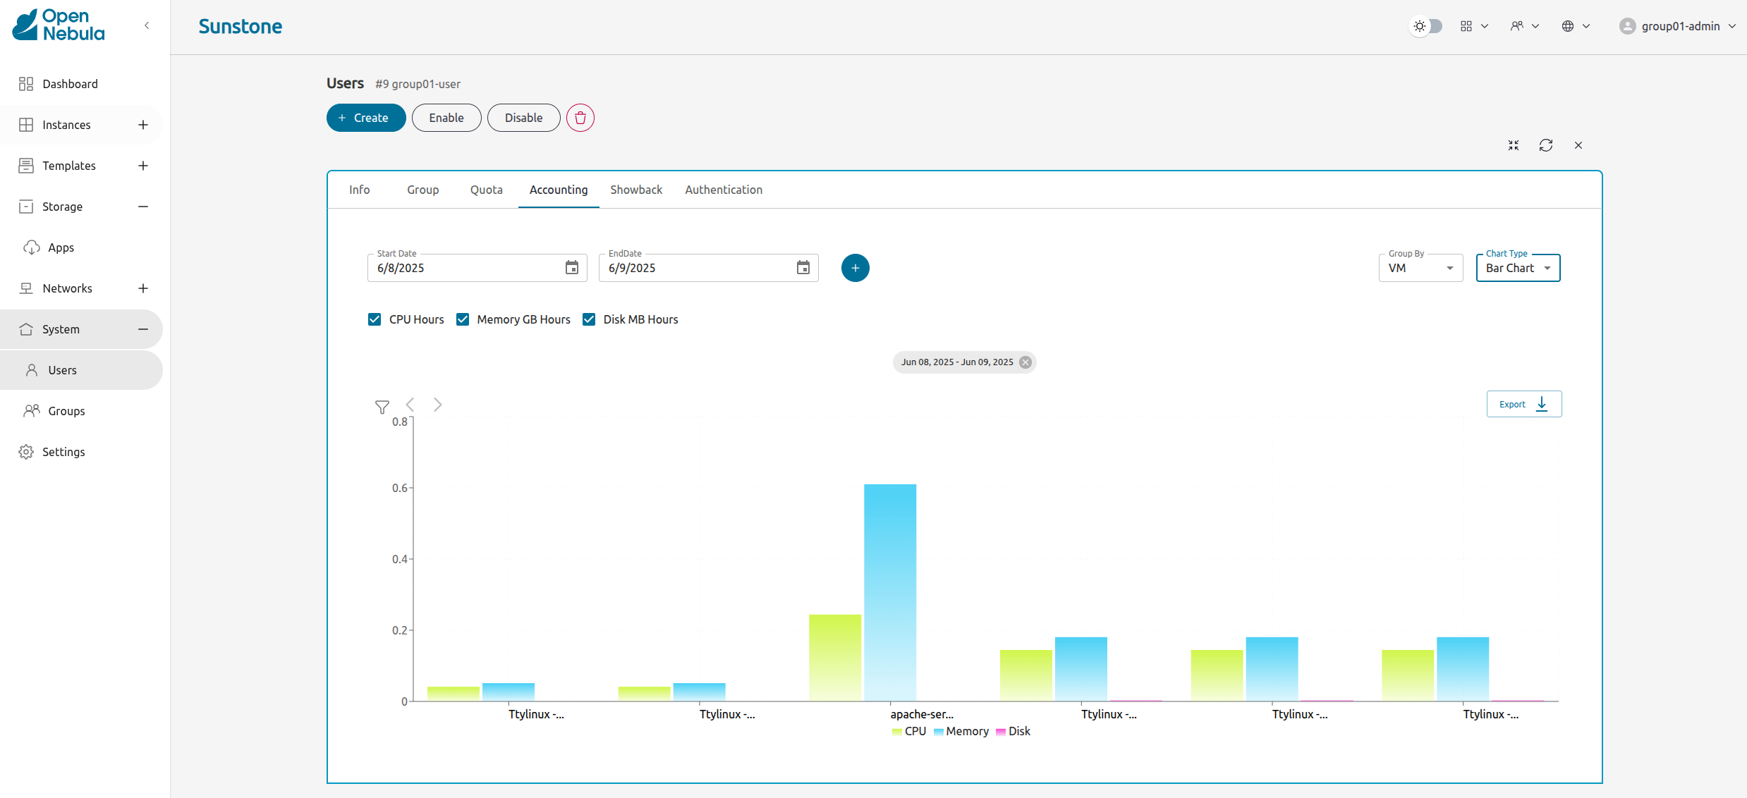Click the tall apache-ser Memory bar
The width and height of the screenshot is (1747, 798).
click(x=889, y=592)
